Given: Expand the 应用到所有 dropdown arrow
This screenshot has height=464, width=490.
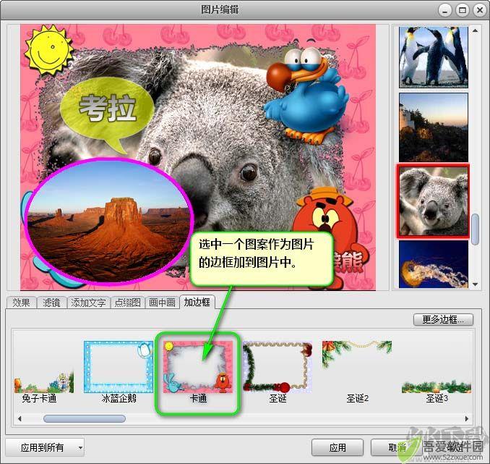Looking at the screenshot, I should pyautogui.click(x=80, y=448).
